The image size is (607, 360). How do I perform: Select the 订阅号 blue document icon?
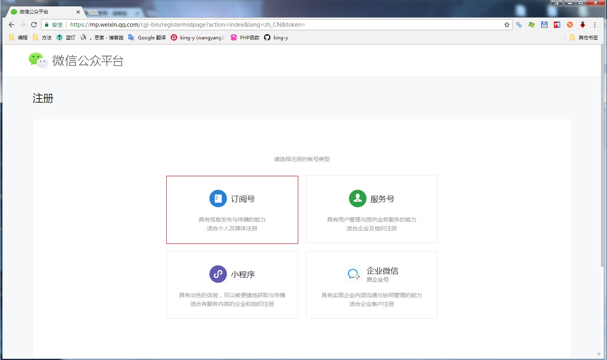pos(218,198)
